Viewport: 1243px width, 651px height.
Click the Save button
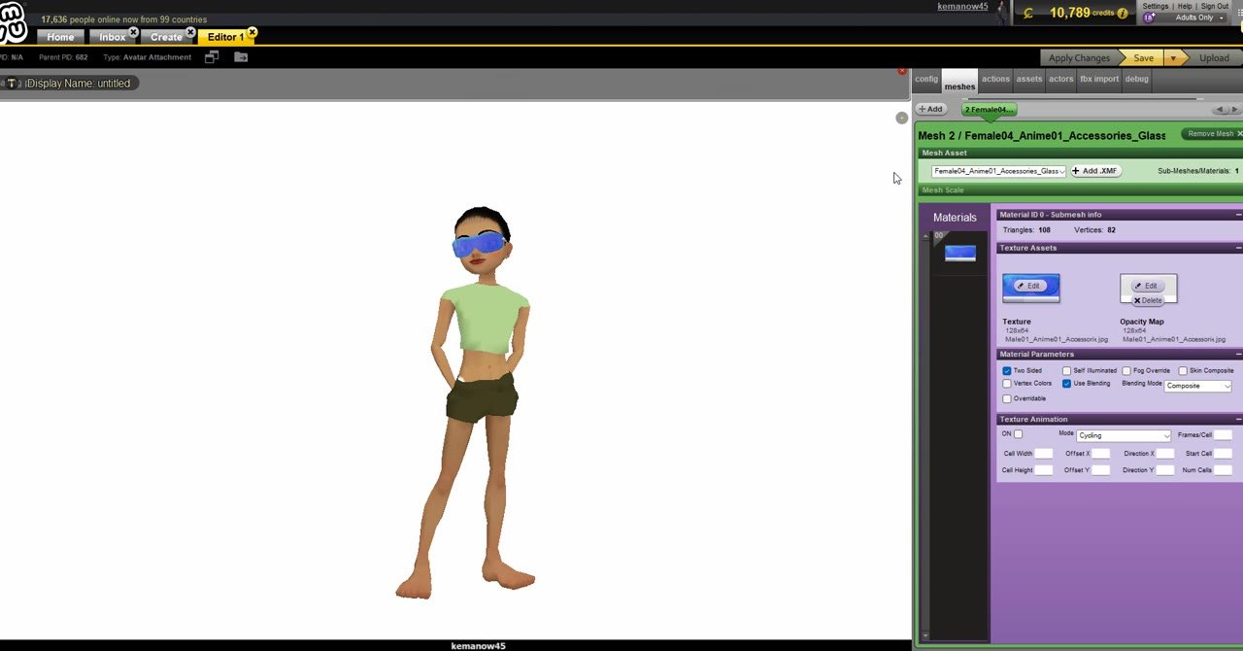(x=1143, y=58)
